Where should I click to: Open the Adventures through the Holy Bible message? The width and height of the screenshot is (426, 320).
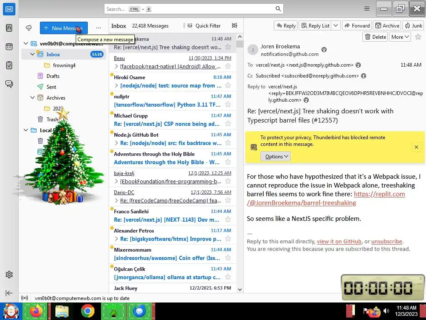tap(173, 158)
